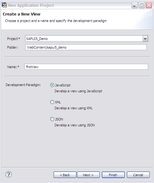The height and width of the screenshot is (183, 154).
Task: Advance with the Next button
Action: click(88, 175)
